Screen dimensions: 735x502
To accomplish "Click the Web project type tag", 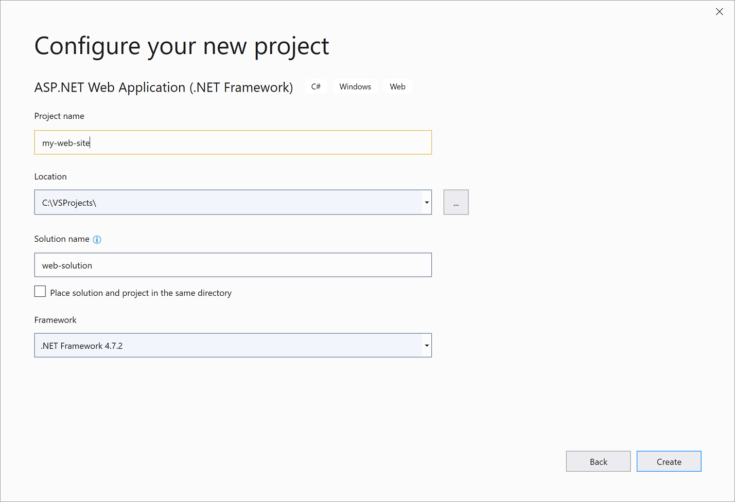I will tap(397, 87).
